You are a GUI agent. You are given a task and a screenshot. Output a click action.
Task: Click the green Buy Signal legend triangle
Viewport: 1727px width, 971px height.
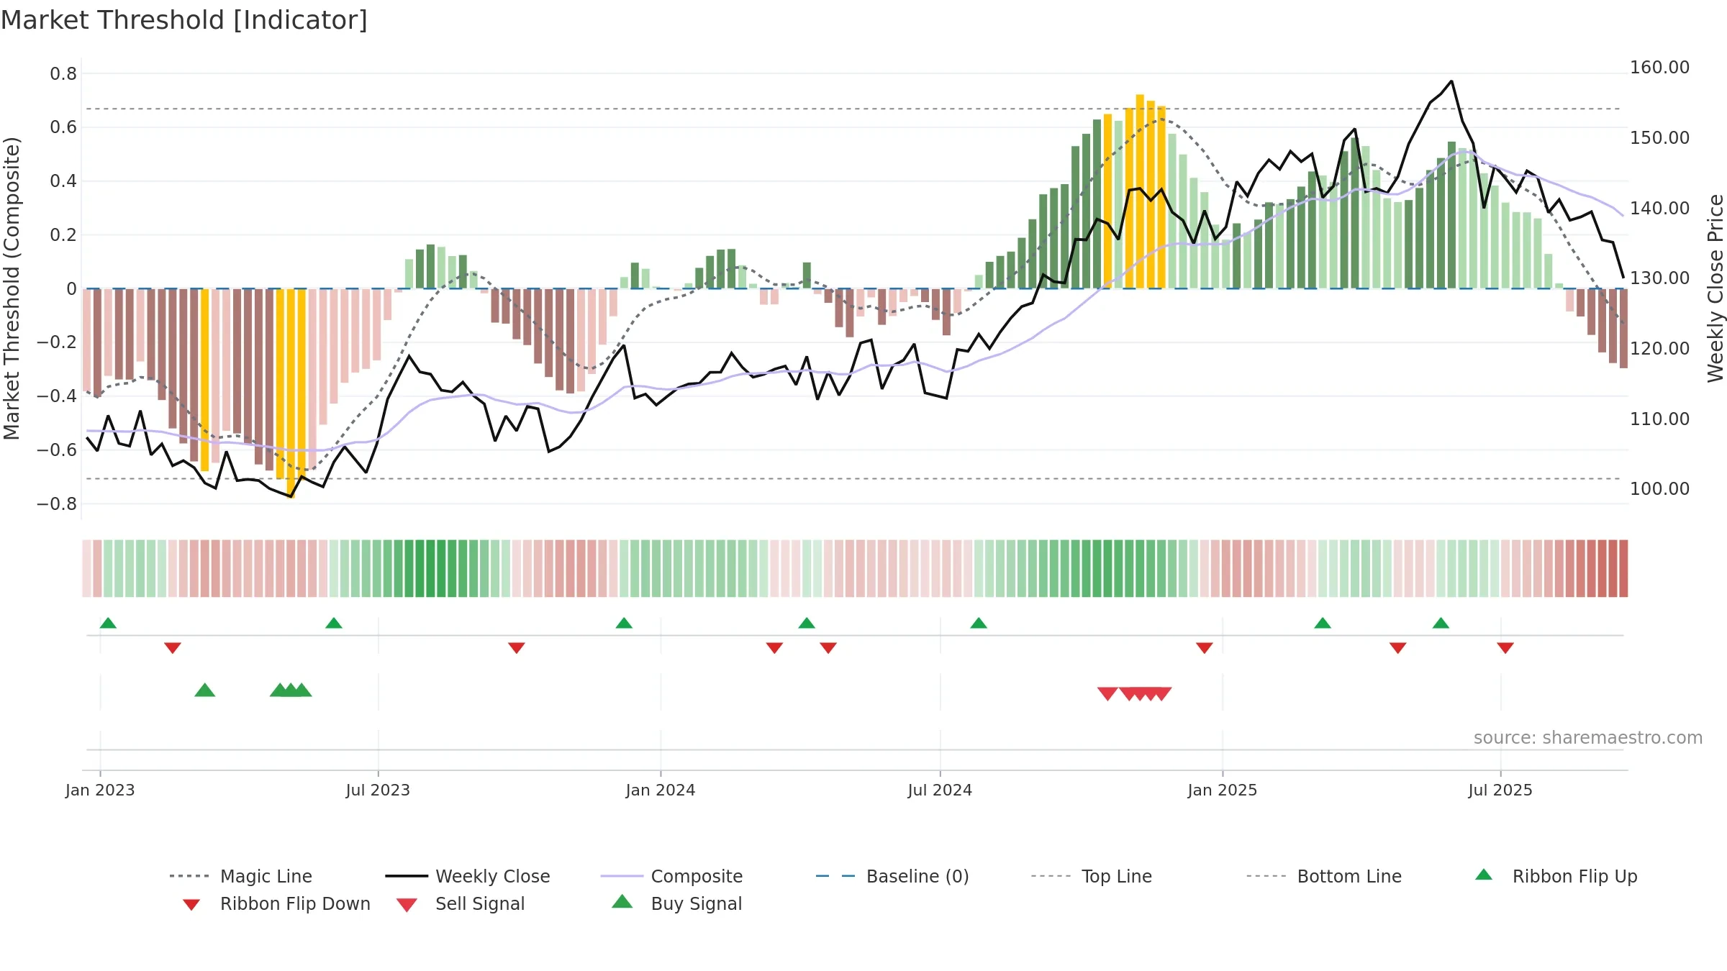point(622,901)
